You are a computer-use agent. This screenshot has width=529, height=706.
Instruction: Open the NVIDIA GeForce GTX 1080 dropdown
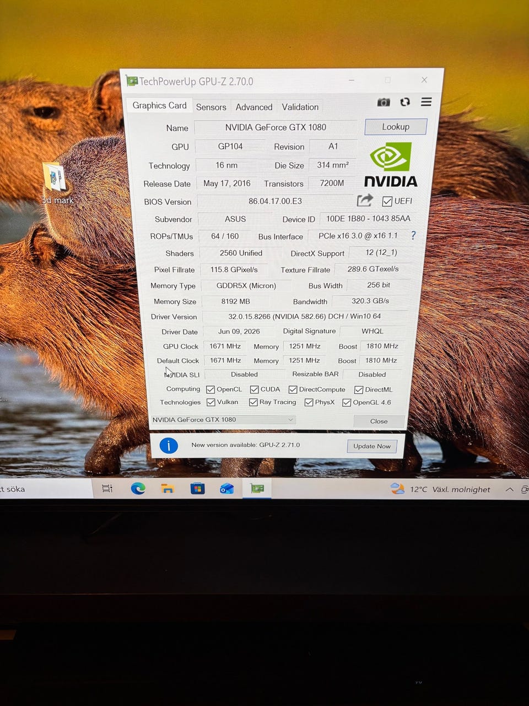pos(223,420)
